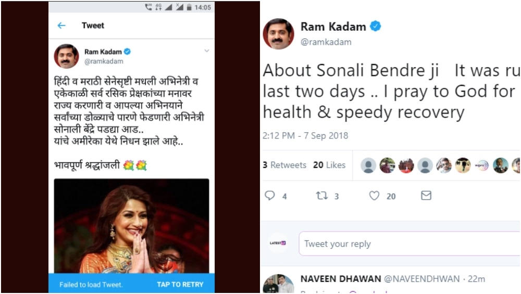Click Ram Kadam's large profile picture
Viewport: 521px width, 294px height.
(278, 34)
